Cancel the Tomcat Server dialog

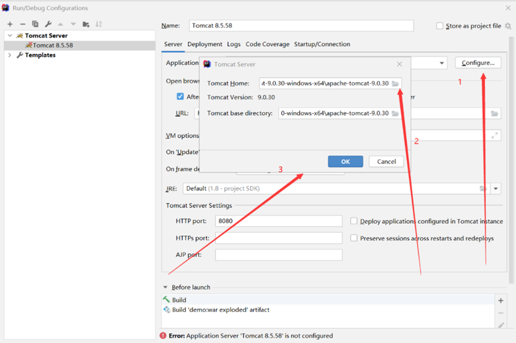click(x=387, y=161)
